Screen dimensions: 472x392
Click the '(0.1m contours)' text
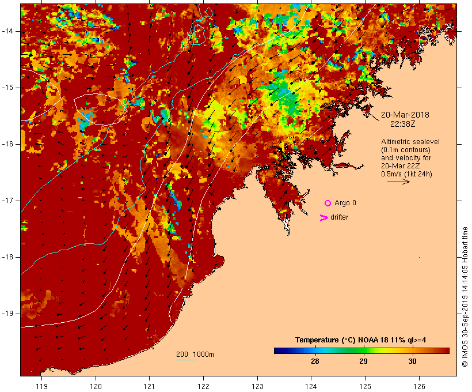pyautogui.click(x=406, y=149)
